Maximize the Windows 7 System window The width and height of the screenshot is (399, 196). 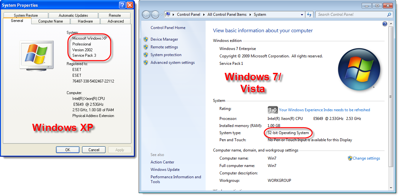pyautogui.click(x=377, y=5)
